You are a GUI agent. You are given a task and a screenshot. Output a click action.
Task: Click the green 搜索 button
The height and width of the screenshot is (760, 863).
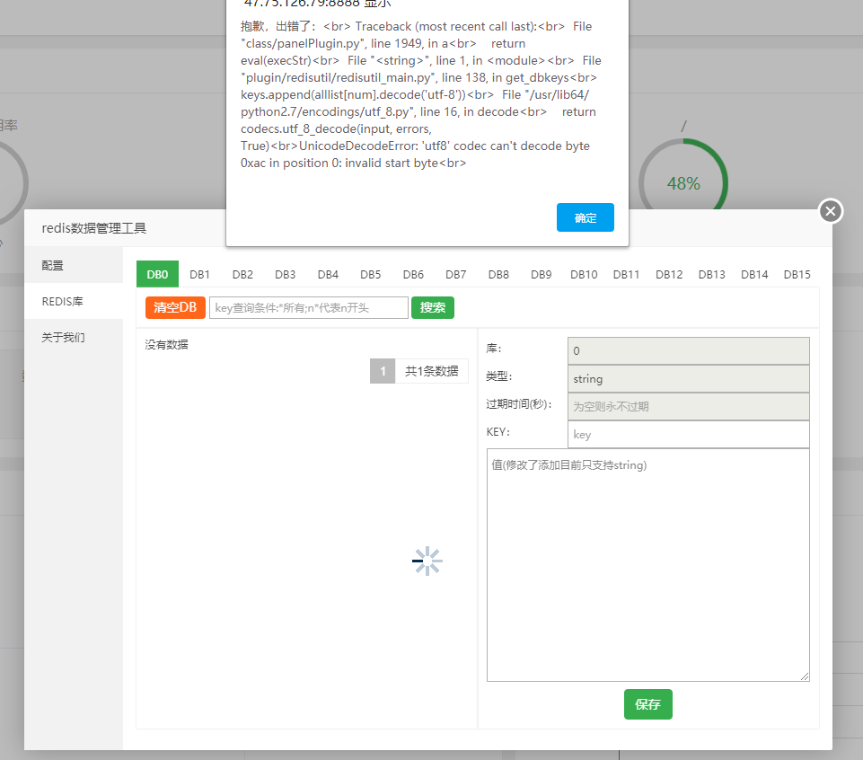coord(433,307)
